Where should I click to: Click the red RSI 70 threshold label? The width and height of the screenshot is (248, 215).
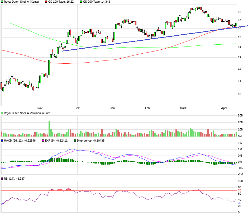240,191
